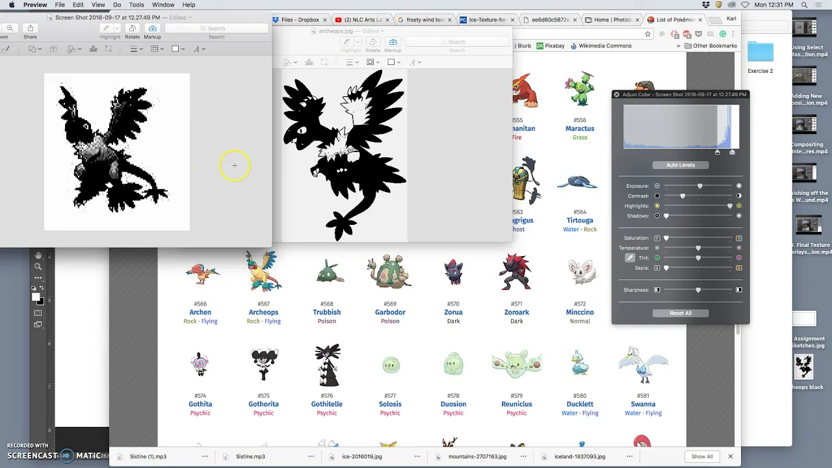Click the Wikimedia Commons bookmark
Viewport: 832px width, 468px height.
600,45
